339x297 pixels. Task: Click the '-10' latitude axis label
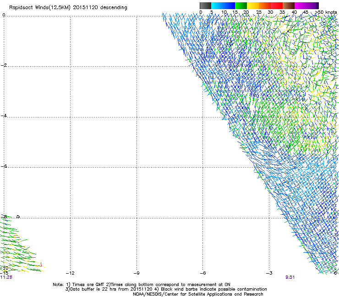tap(4, 268)
